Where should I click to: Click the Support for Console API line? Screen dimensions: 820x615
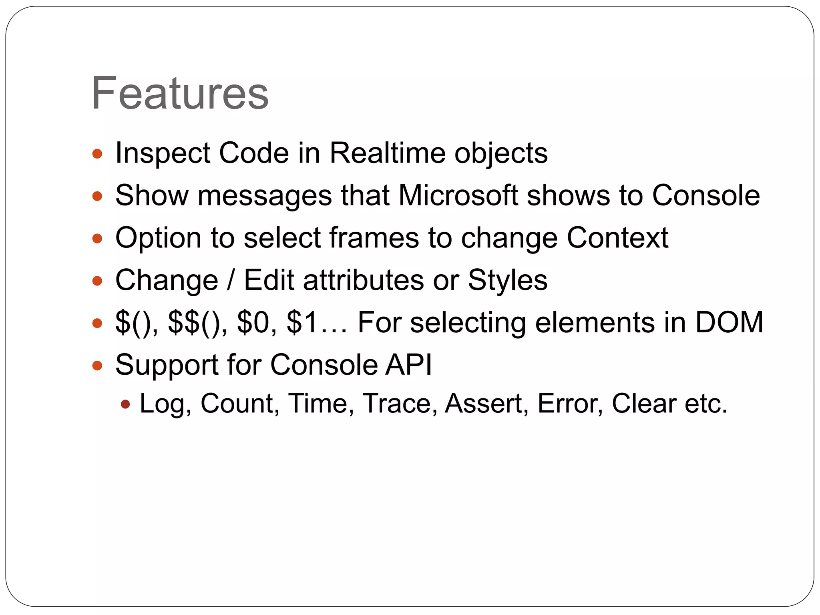(x=273, y=365)
